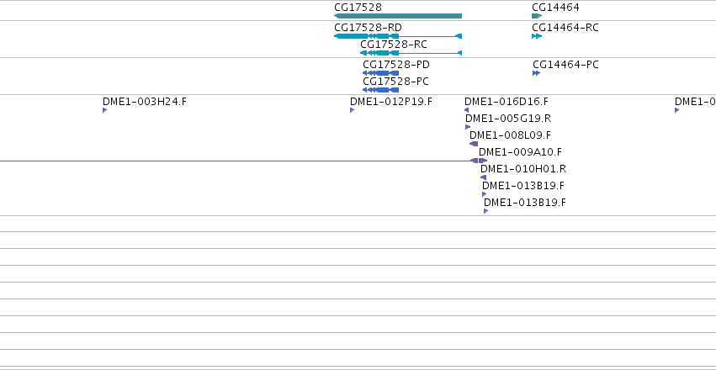Select the CG14464-RC transcript arrow glyph
This screenshot has width=716, height=370.
coord(537,36)
